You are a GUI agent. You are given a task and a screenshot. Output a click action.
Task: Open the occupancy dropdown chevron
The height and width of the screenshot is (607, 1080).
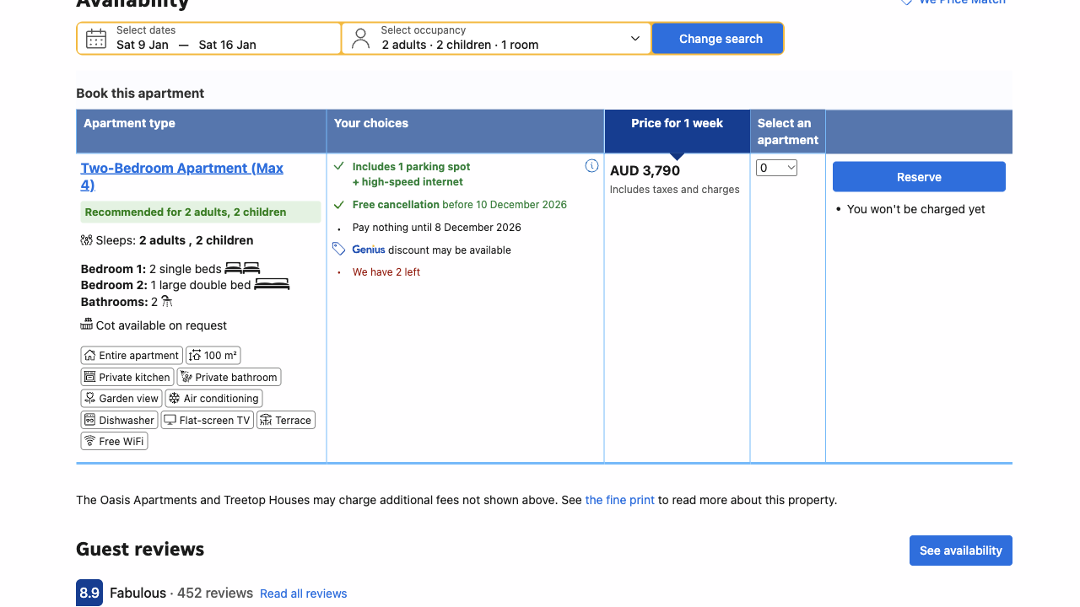pos(635,39)
